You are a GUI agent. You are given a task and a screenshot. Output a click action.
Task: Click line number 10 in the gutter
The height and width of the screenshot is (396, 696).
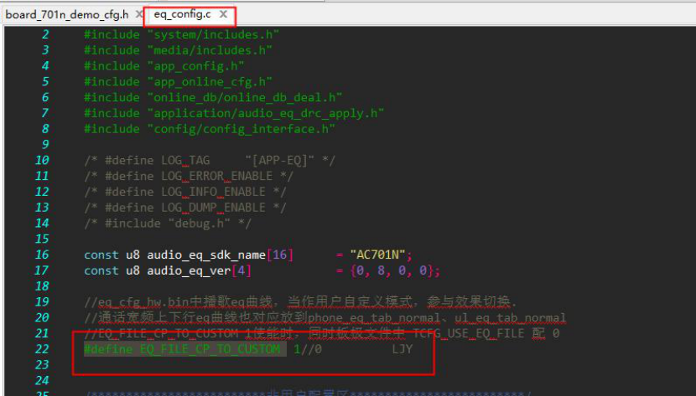point(42,160)
